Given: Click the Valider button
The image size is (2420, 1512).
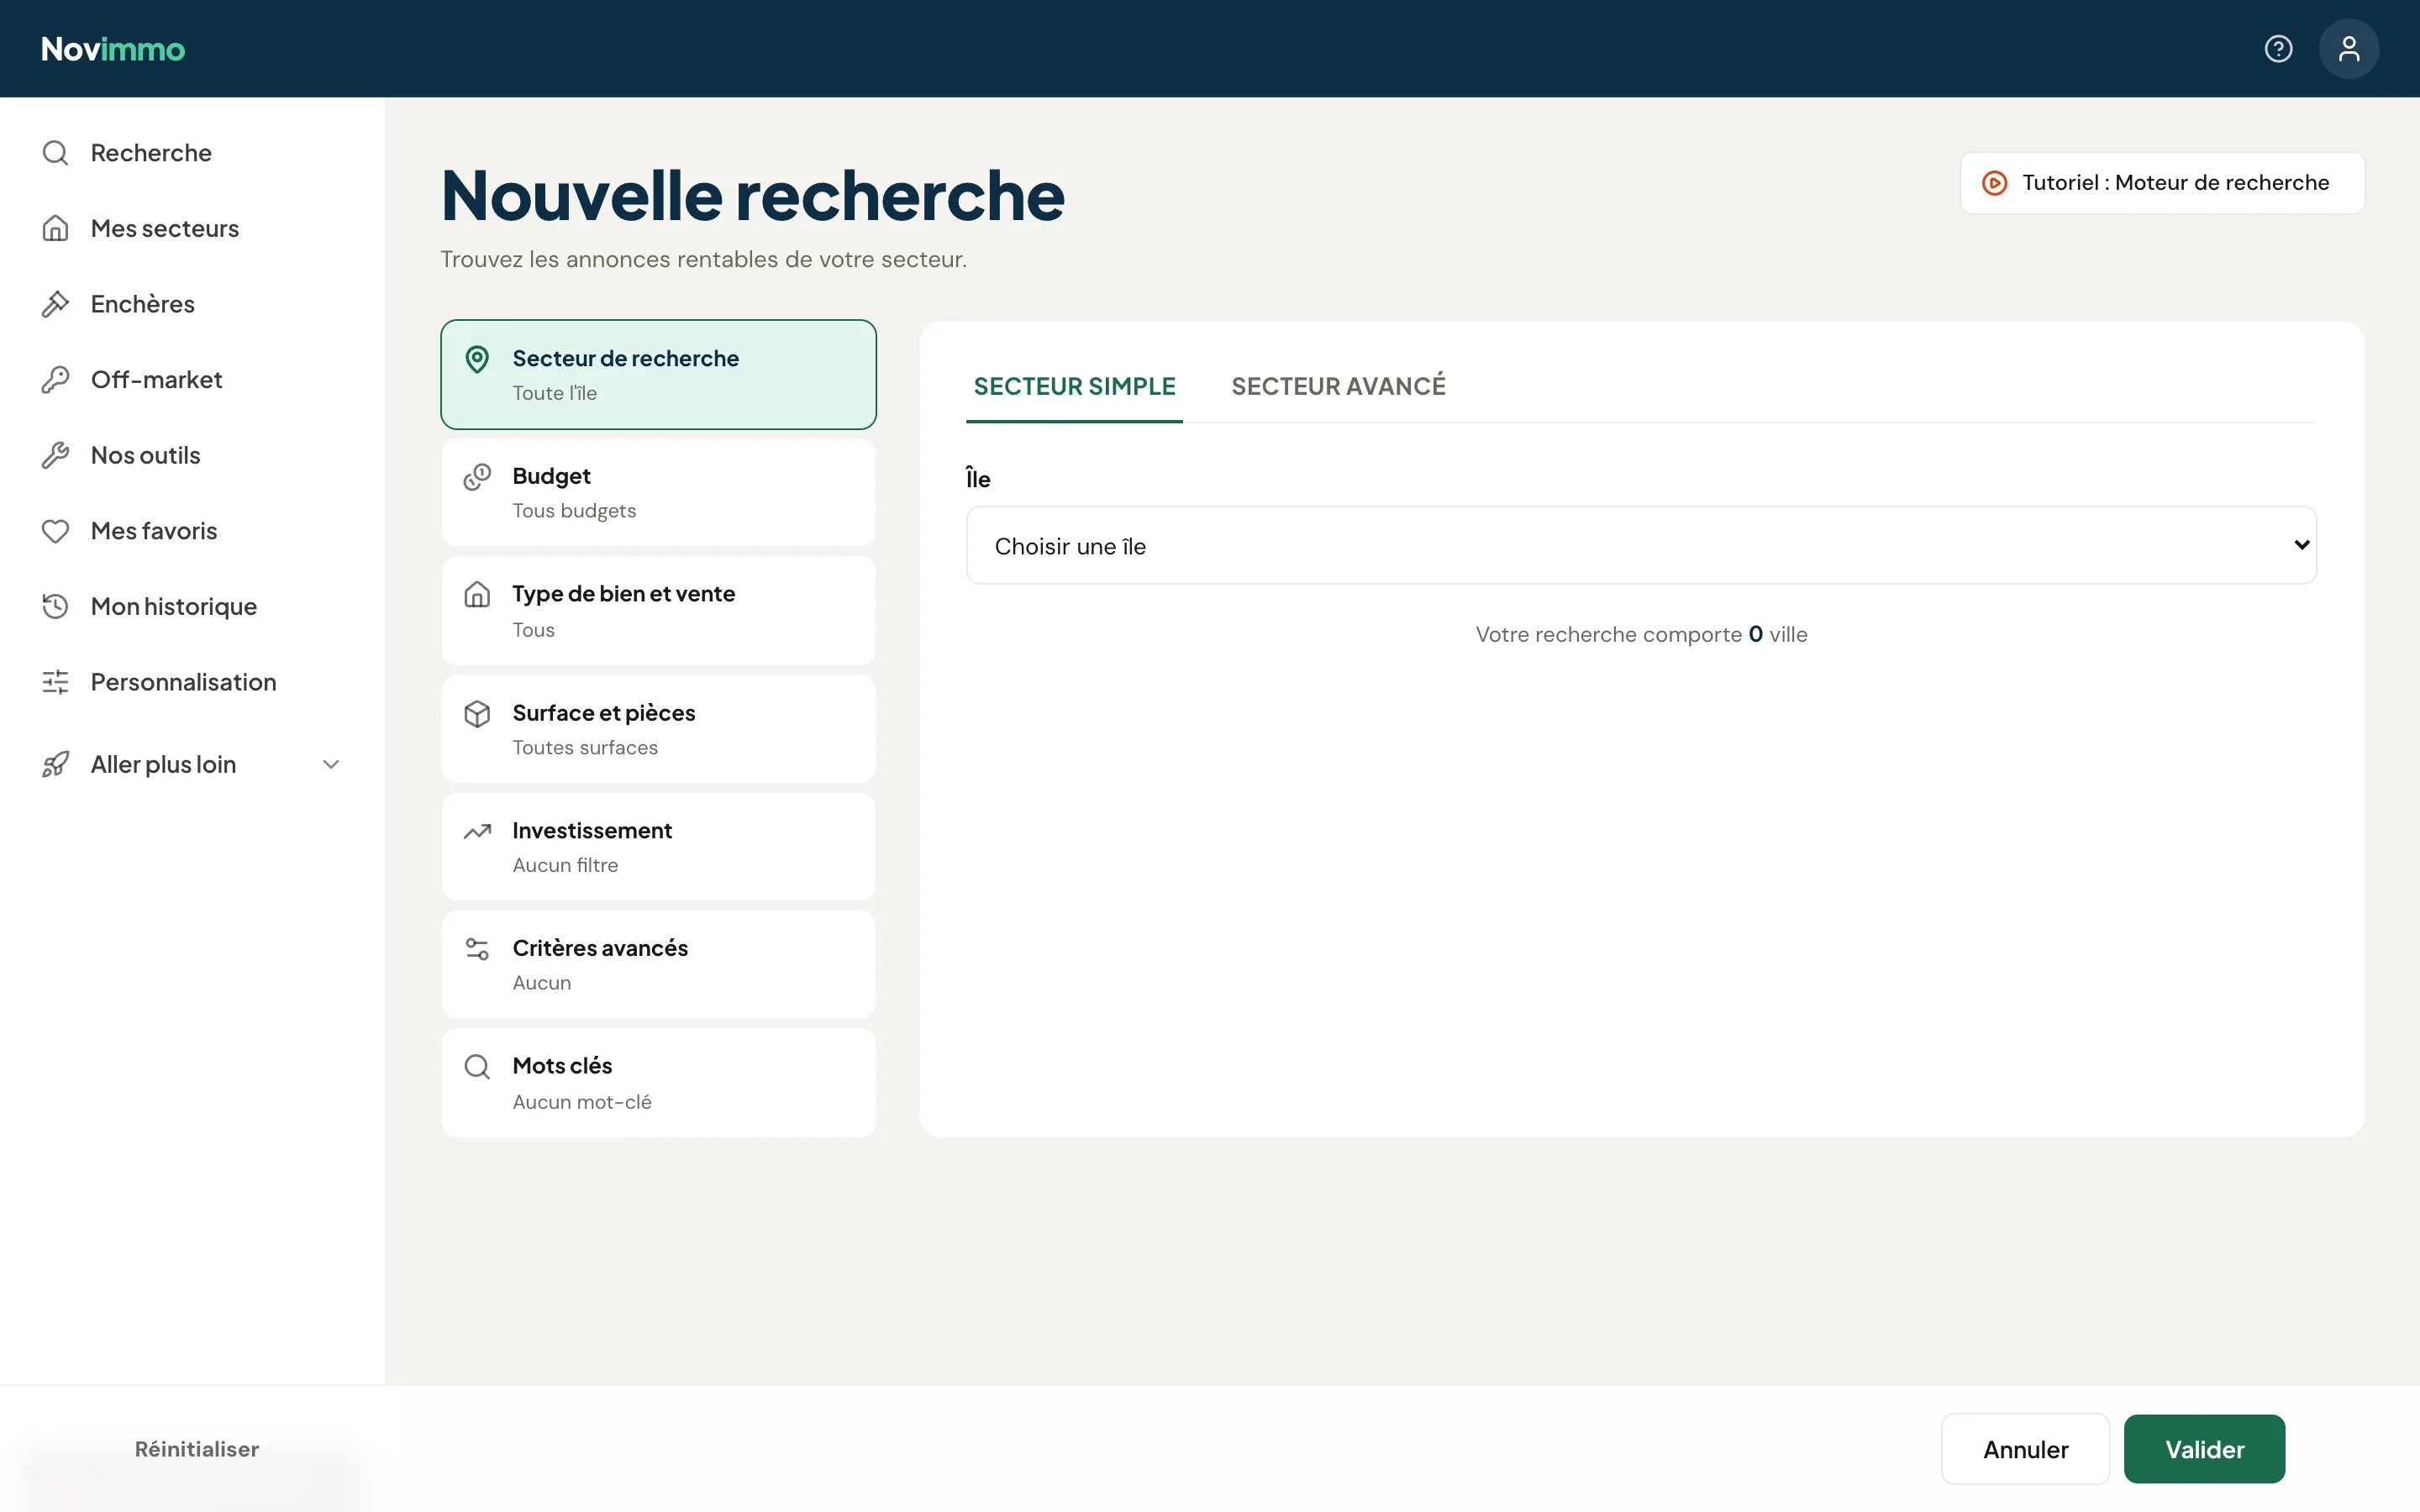Looking at the screenshot, I should pos(2204,1449).
